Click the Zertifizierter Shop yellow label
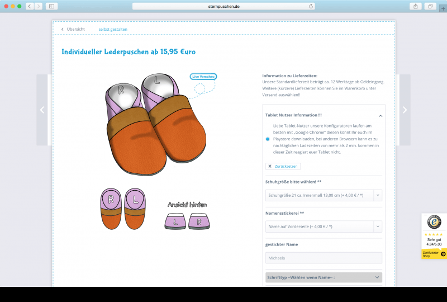The width and height of the screenshot is (447, 302). (434, 254)
